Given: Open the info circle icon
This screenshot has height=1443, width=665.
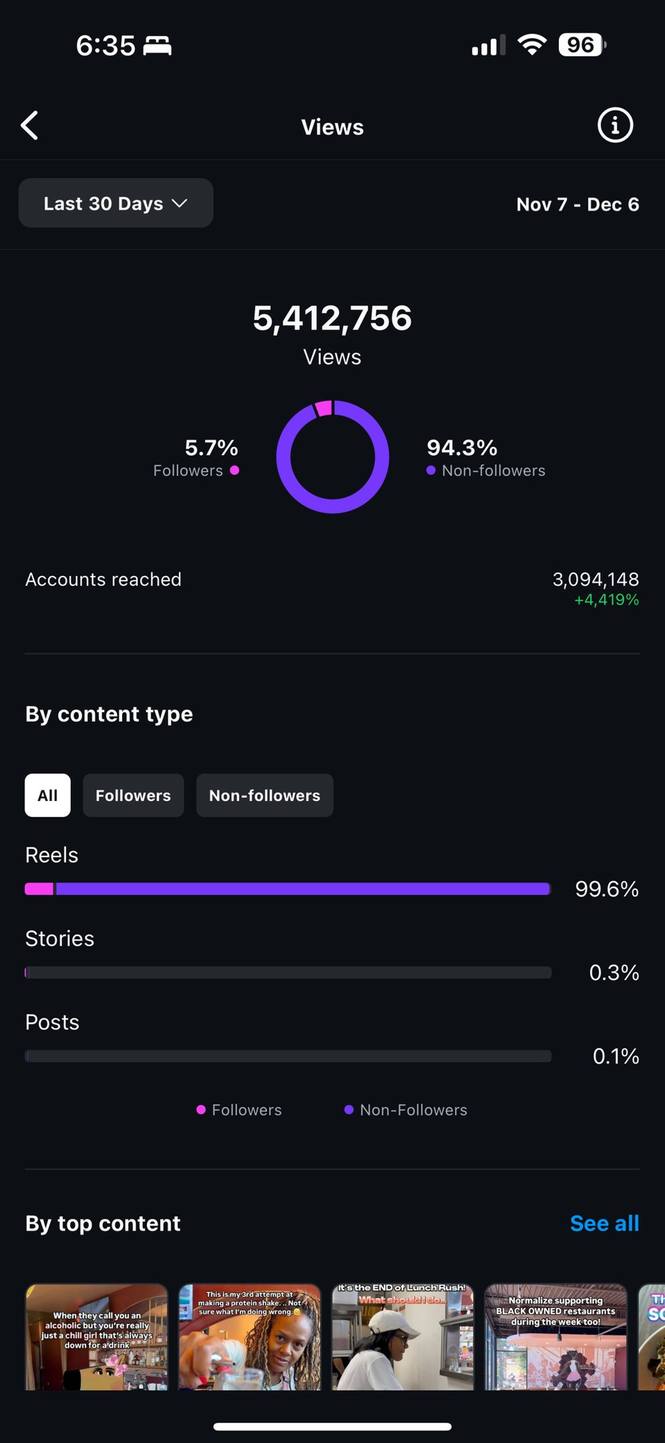Looking at the screenshot, I should tap(615, 125).
